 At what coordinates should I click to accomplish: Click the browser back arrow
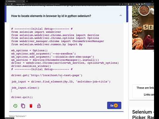click(x=6, y=4)
